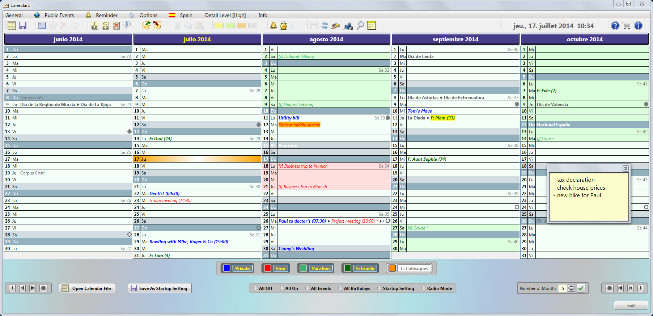Image resolution: width=653 pixels, height=316 pixels.
Task: Click the golden bell reminder icon
Action: tap(274, 26)
